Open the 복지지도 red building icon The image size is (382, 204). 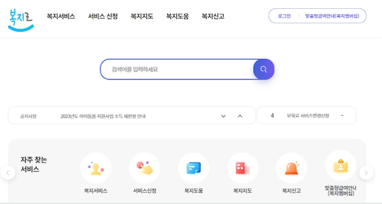(242, 168)
